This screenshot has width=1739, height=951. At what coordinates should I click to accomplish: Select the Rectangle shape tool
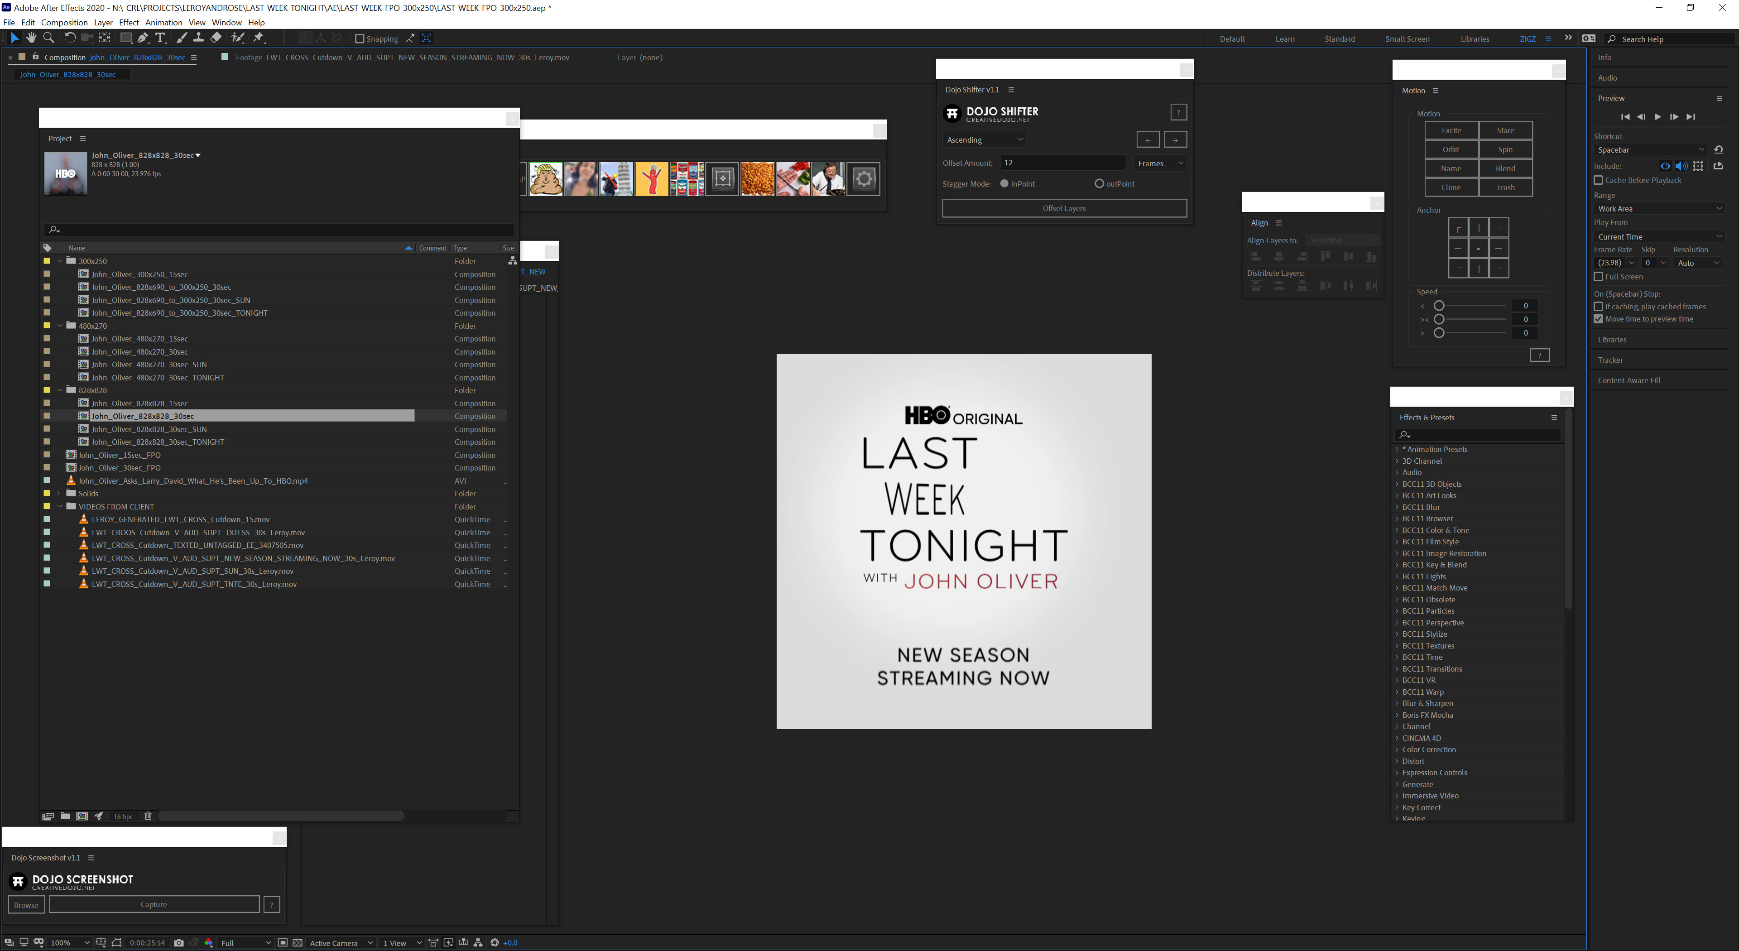125,38
